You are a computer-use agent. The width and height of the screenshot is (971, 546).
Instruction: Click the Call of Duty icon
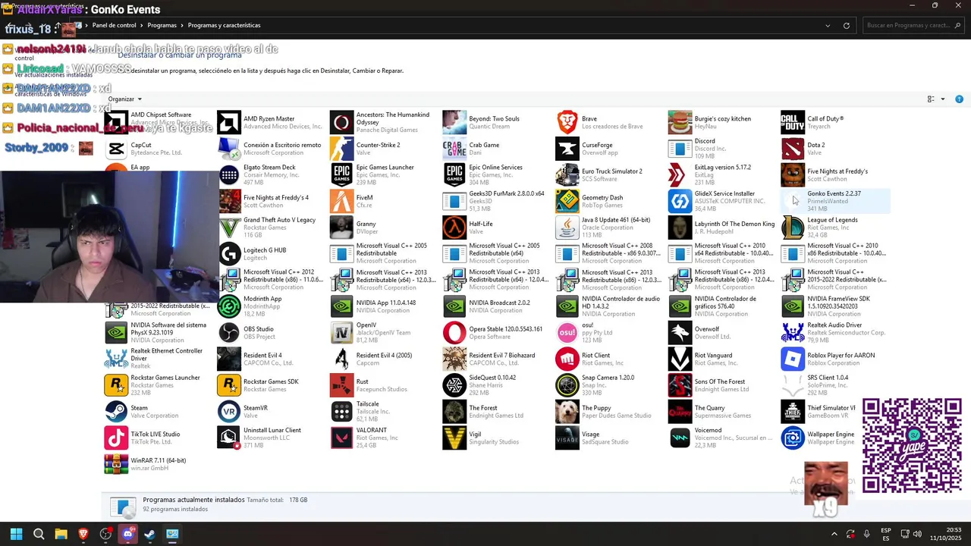coord(793,122)
